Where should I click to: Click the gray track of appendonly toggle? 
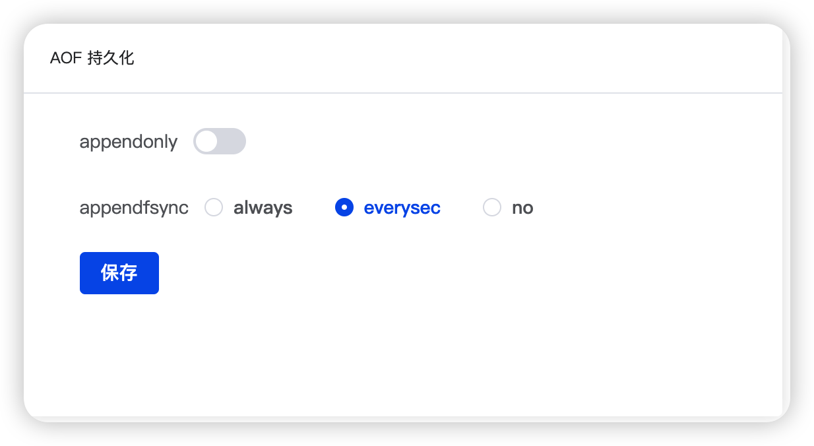[232, 141]
